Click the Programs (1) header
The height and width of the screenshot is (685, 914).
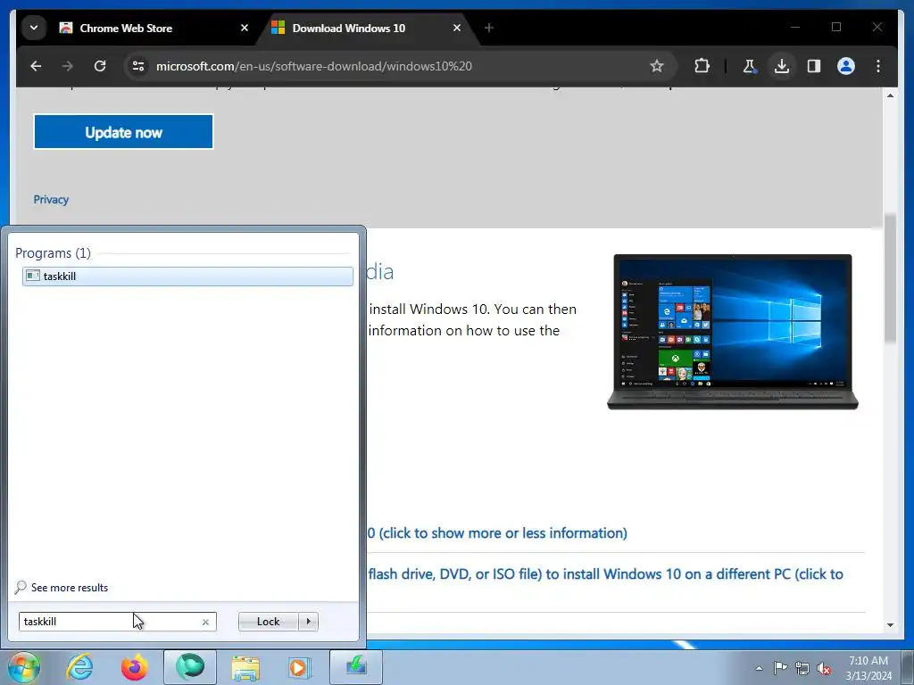[53, 252]
